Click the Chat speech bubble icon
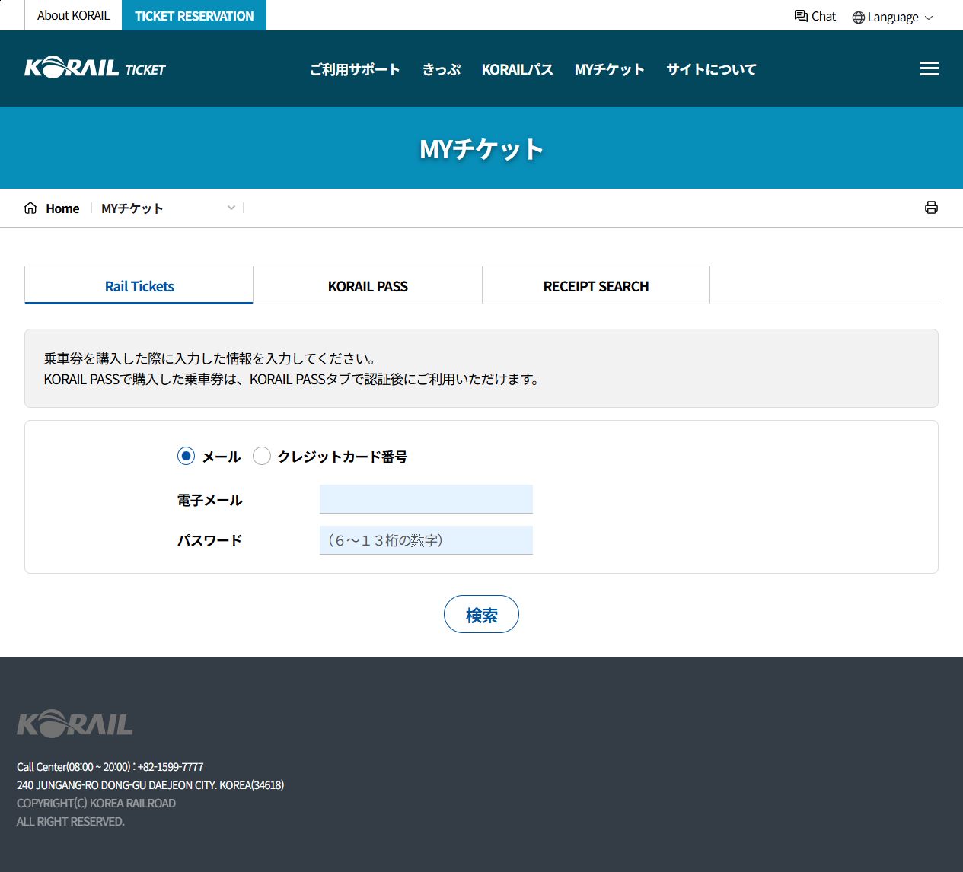 click(801, 16)
